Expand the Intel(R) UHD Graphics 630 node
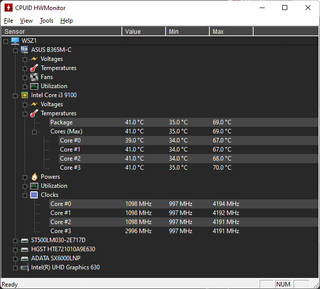 (x=15, y=268)
